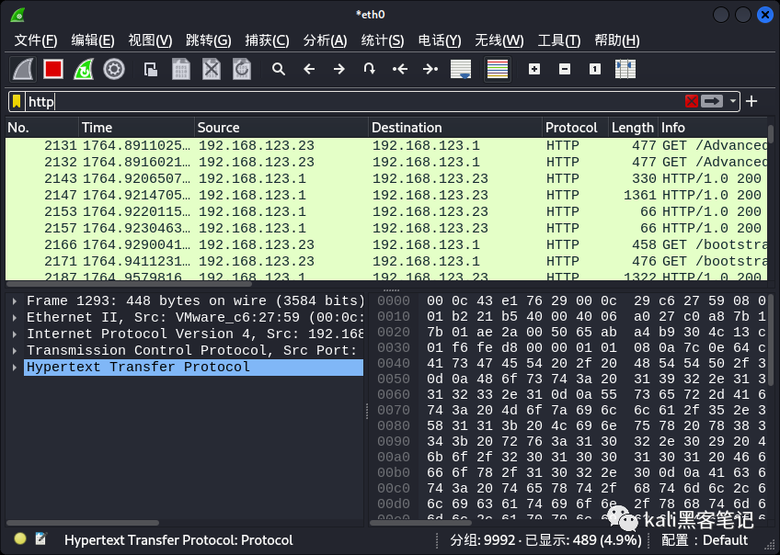
Task: Open the 视图(V) menu
Action: 150,40
